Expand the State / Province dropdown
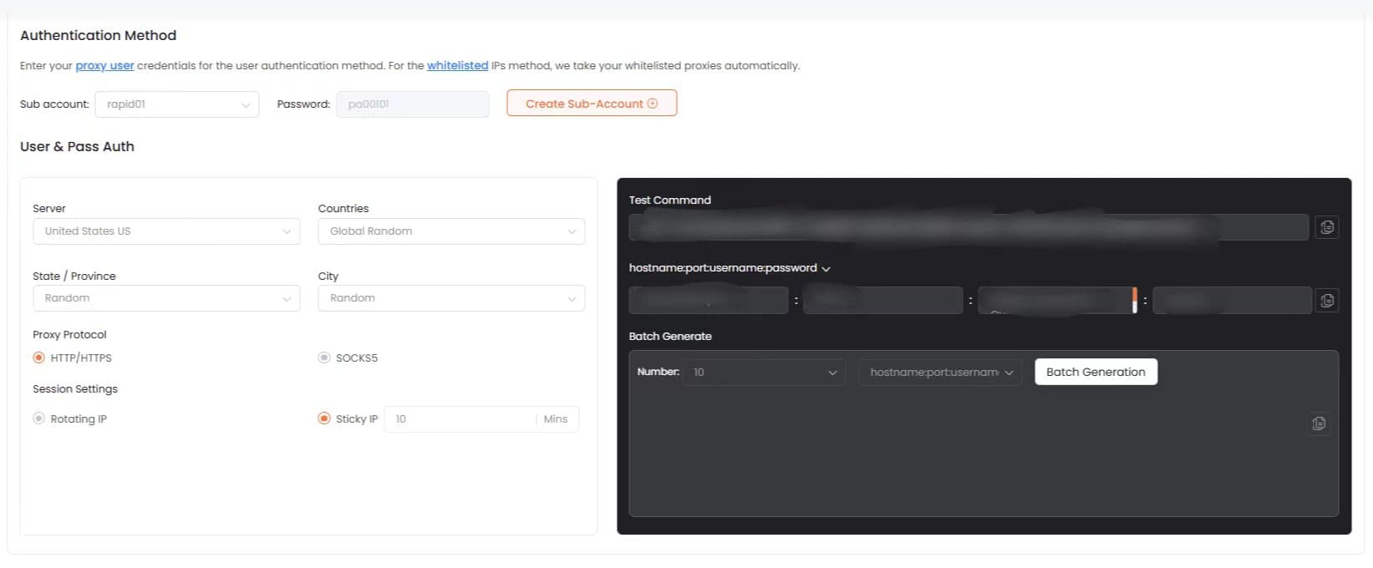Image resolution: width=1373 pixels, height=568 pixels. pyautogui.click(x=166, y=298)
